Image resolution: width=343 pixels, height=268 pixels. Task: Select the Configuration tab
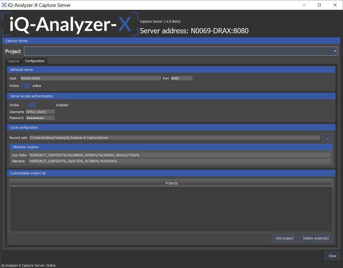(x=35, y=61)
